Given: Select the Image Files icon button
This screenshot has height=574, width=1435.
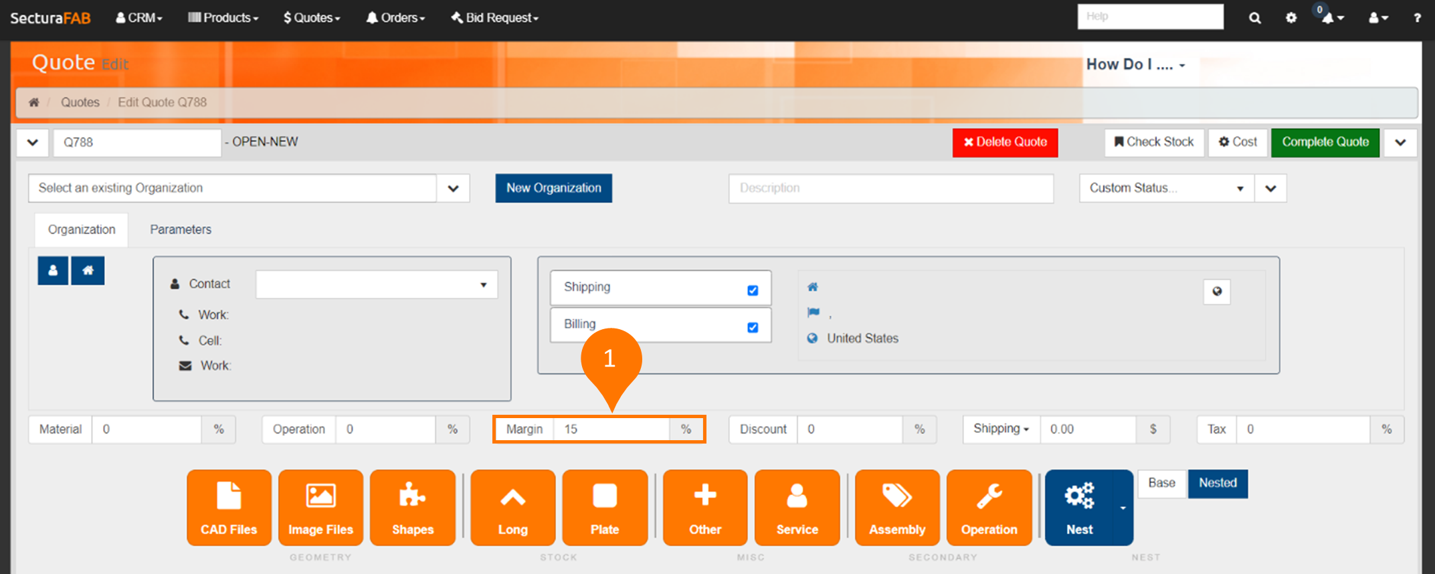Looking at the screenshot, I should (320, 507).
